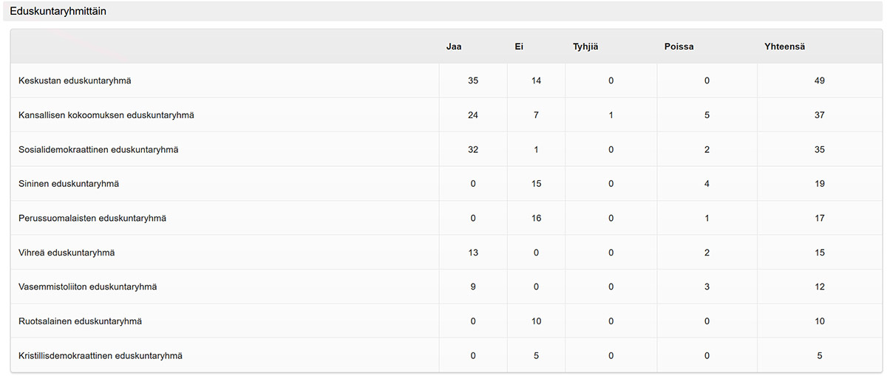Image resolution: width=887 pixels, height=376 pixels.
Task: Click Sosialidemokraattinen Jaa count 32
Action: (x=473, y=149)
